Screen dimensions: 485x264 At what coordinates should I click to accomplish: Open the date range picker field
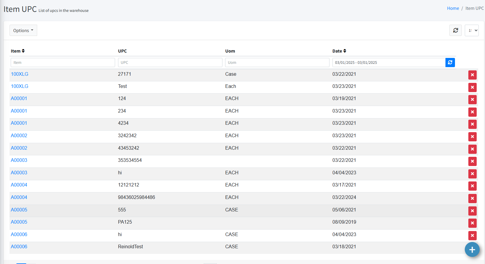click(x=388, y=62)
